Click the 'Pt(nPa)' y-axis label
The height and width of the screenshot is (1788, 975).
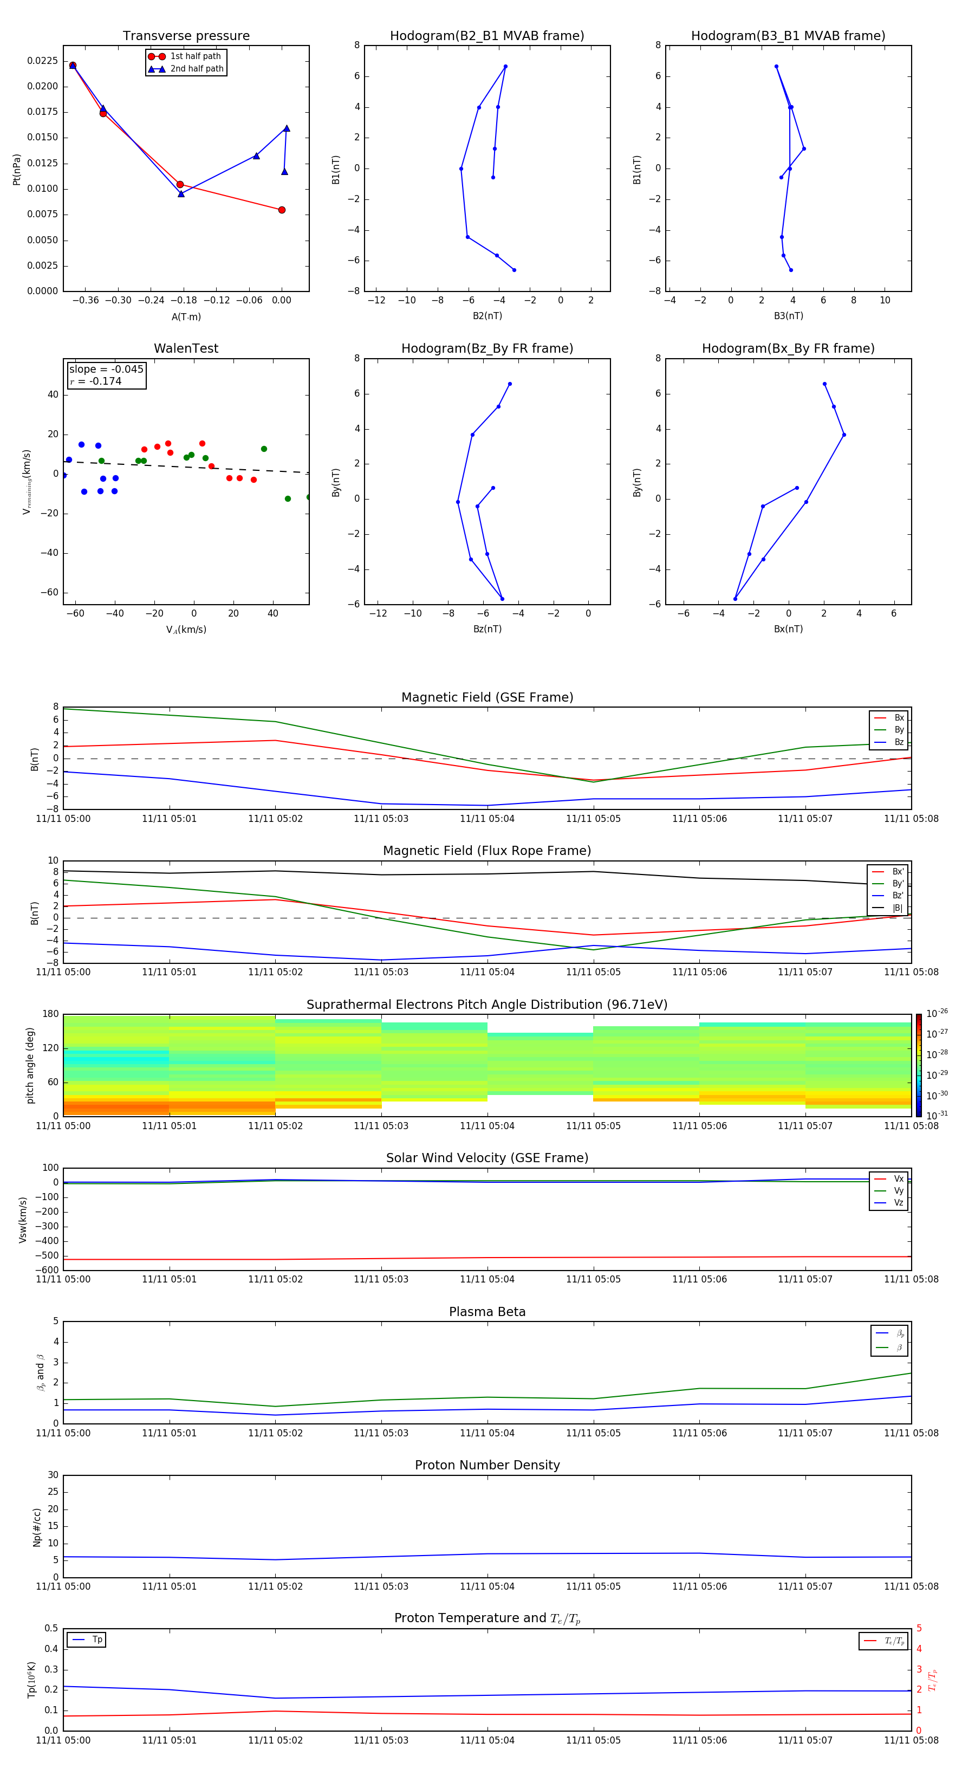tap(17, 170)
